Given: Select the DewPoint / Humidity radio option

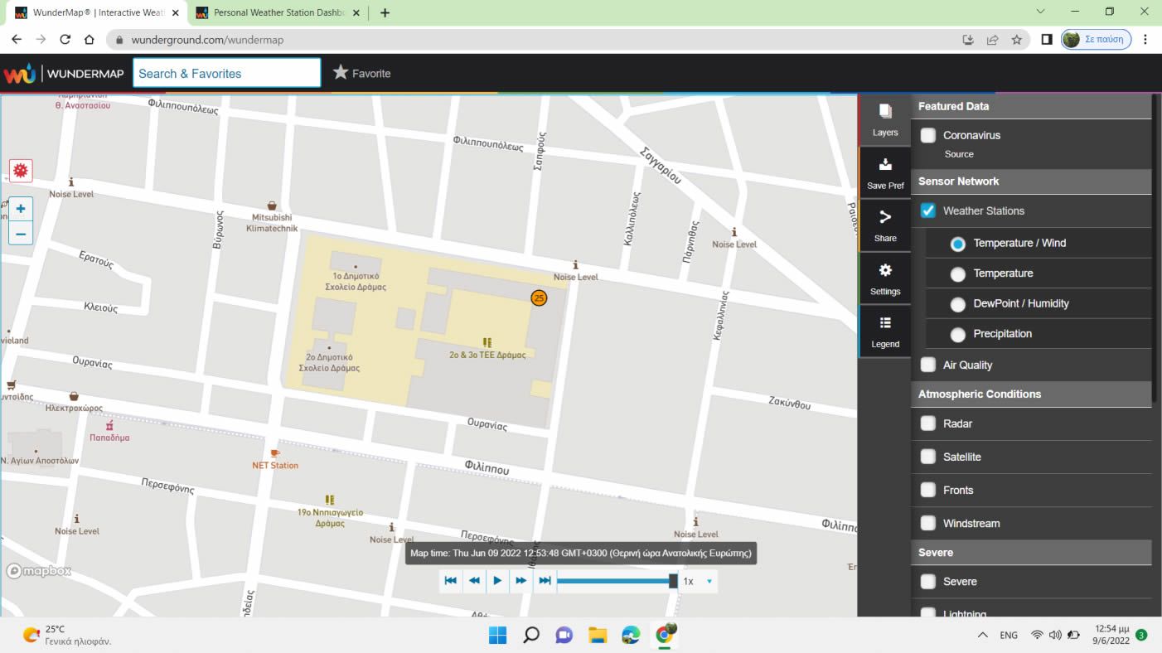Looking at the screenshot, I should [x=958, y=304].
